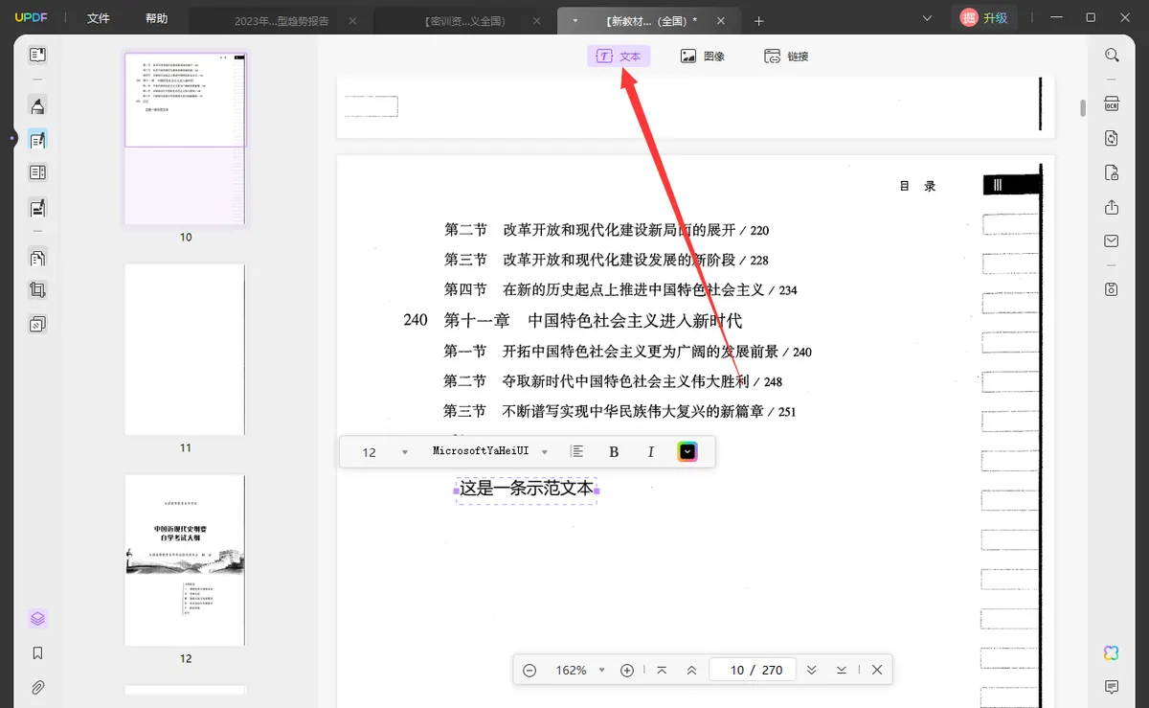Click the text box 这是一条示范文本
This screenshot has width=1149, height=708.
click(x=526, y=490)
